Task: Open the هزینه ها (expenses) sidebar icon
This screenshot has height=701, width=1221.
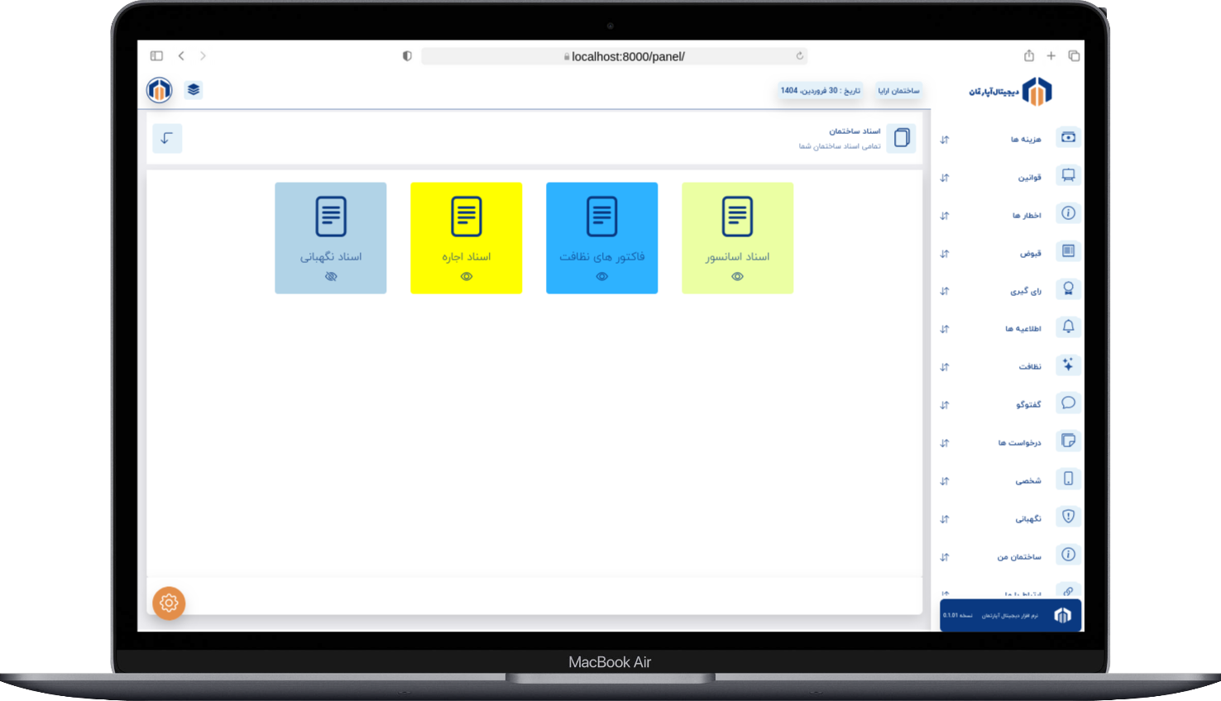Action: [1068, 137]
